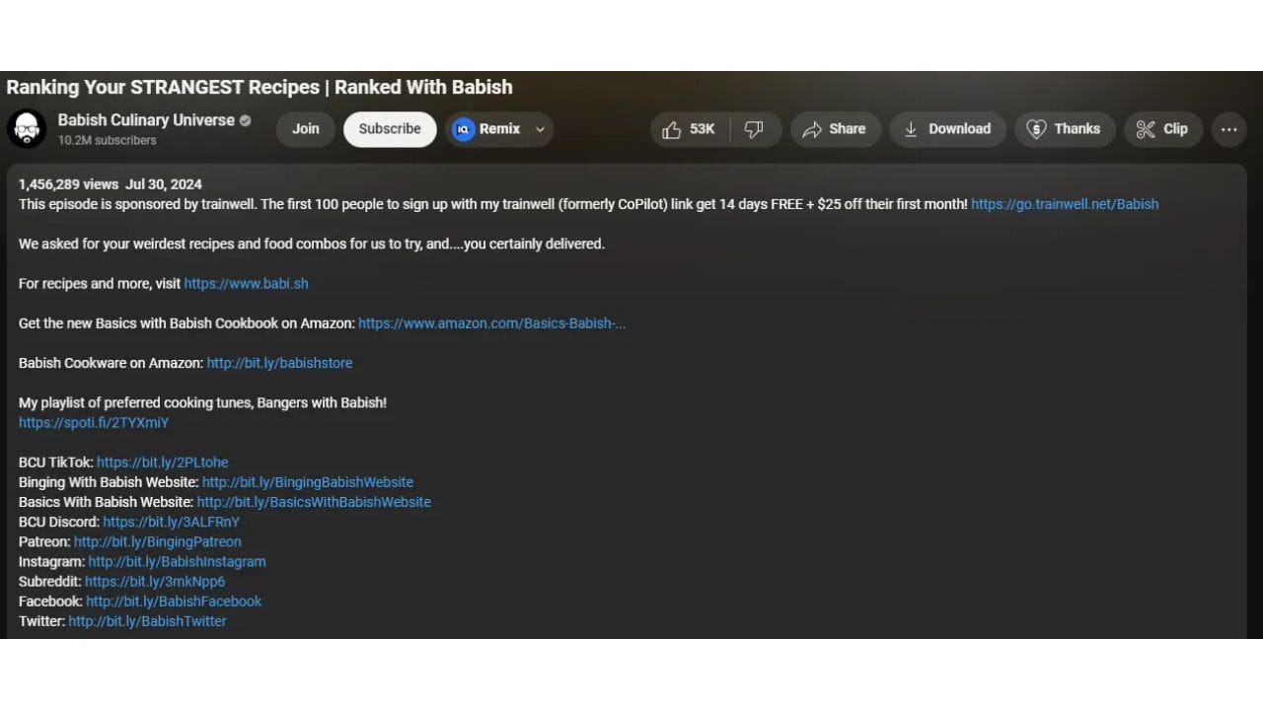Image resolution: width=1263 pixels, height=710 pixels.
Task: Open the Basics With Babish Website link
Action: tap(314, 502)
